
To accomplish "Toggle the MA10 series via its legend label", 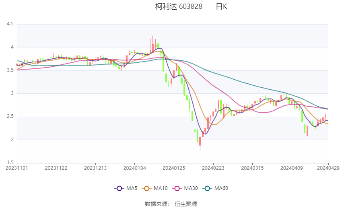I will pos(161,188).
